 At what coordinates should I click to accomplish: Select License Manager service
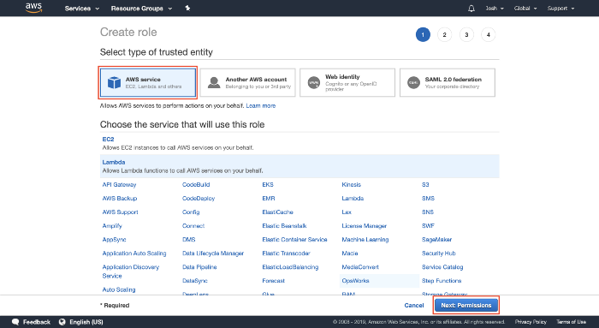click(x=364, y=226)
